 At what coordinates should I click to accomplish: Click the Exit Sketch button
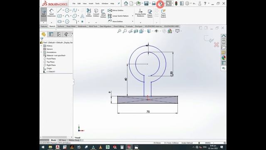coord(44,13)
